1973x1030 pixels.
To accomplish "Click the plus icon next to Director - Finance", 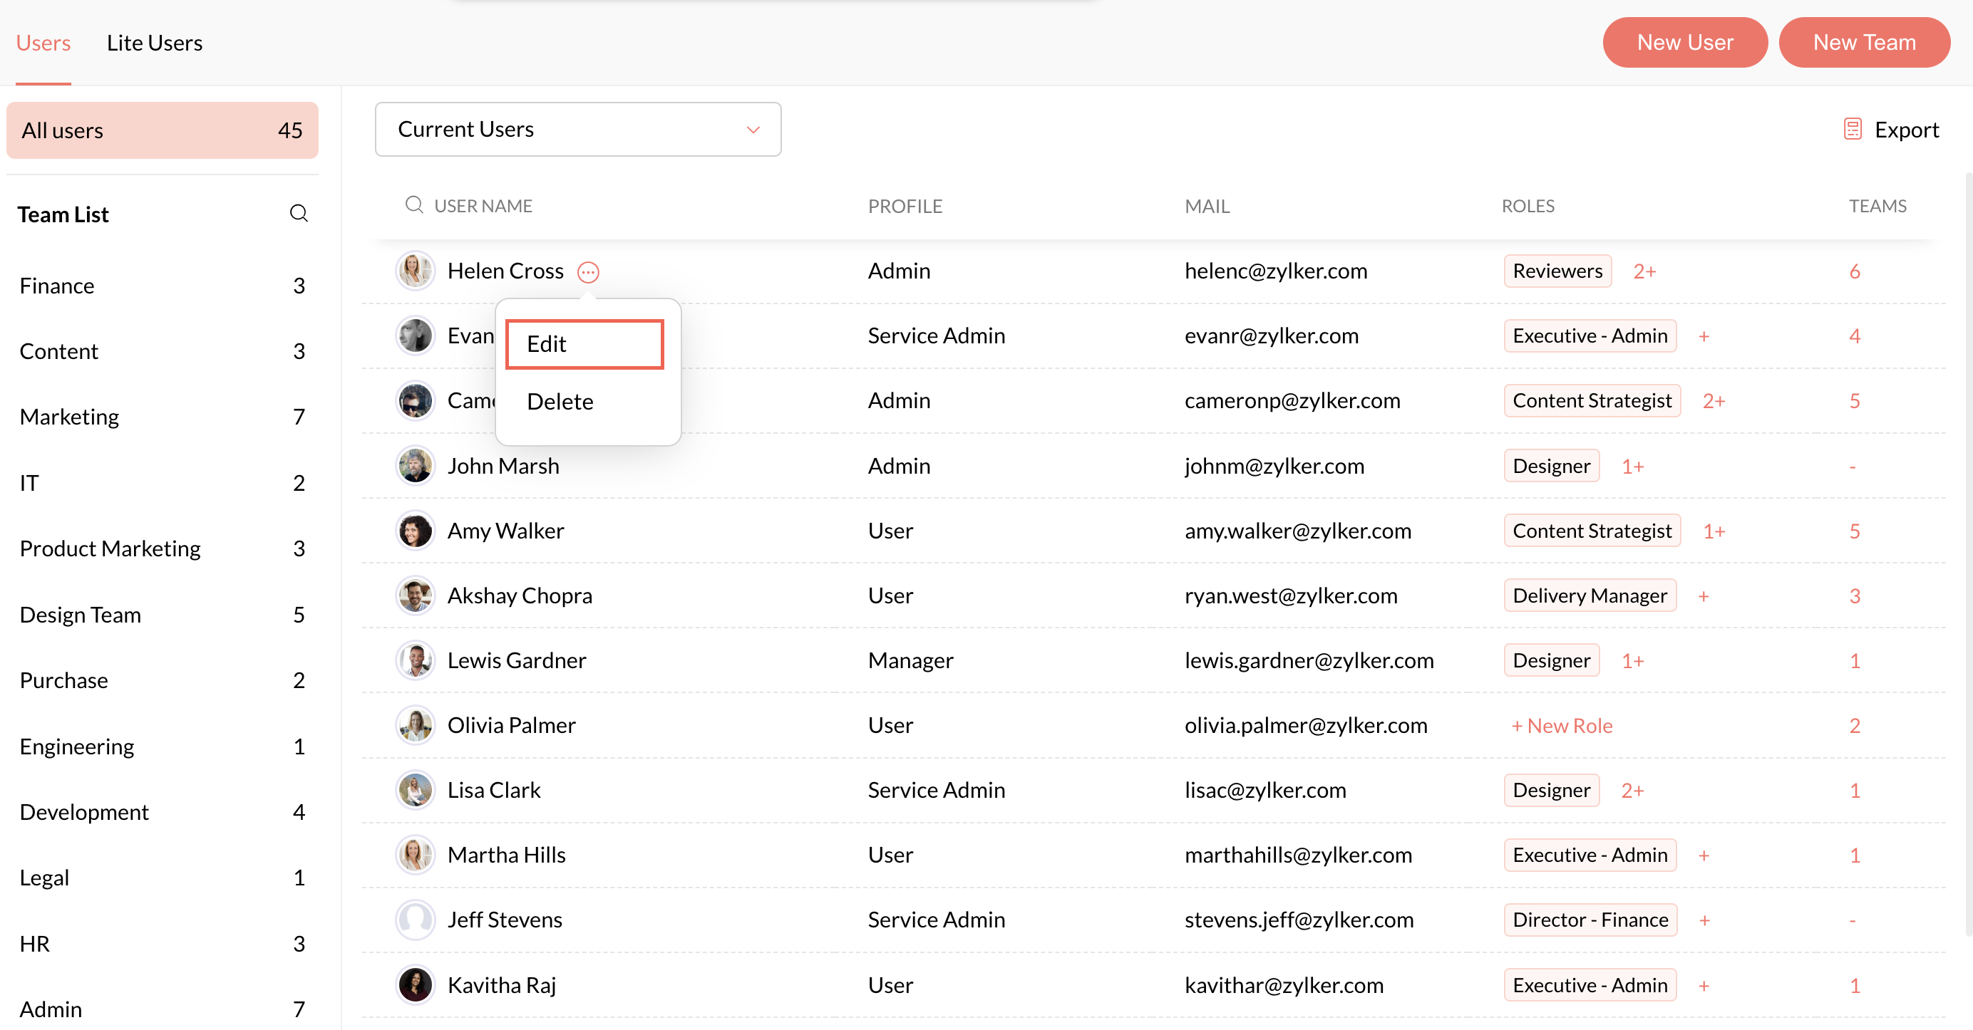I will (1704, 920).
